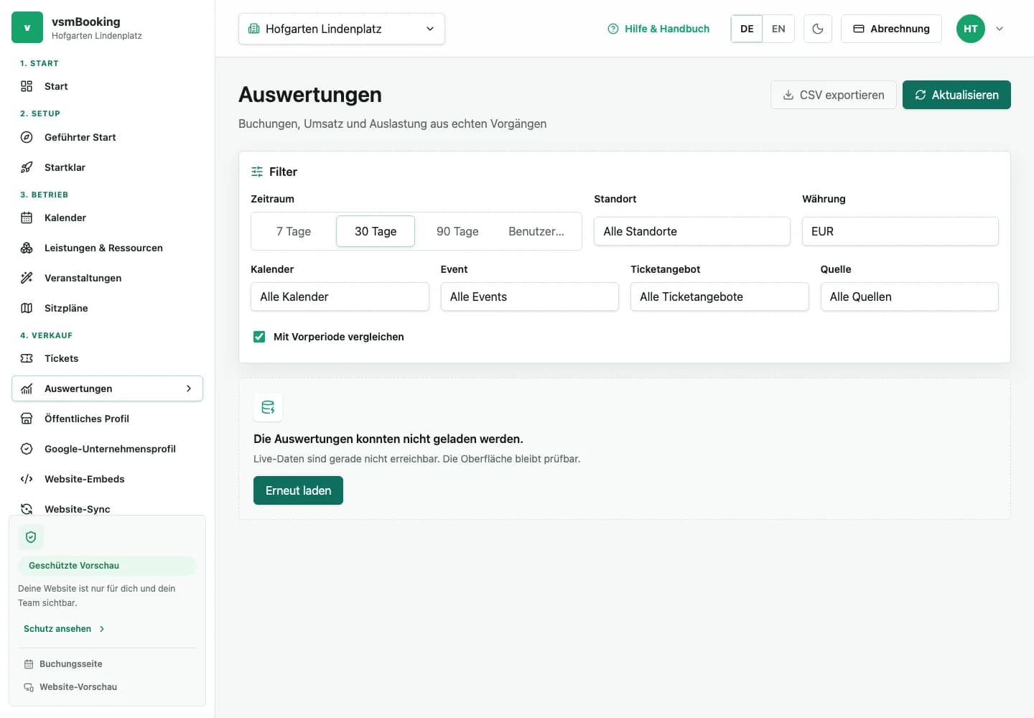This screenshot has width=1034, height=718.
Task: Click the Geführter Start compass icon
Action: [27, 137]
